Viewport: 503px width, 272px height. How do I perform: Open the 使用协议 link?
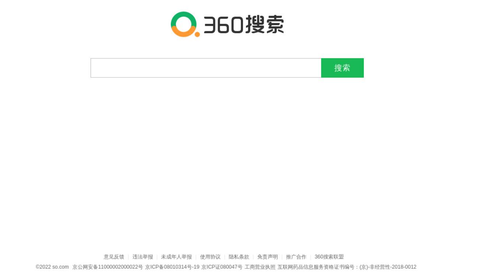pos(210,257)
